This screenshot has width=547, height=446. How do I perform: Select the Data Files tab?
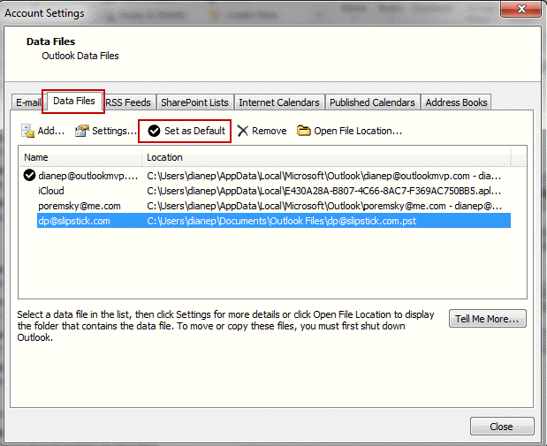74,102
